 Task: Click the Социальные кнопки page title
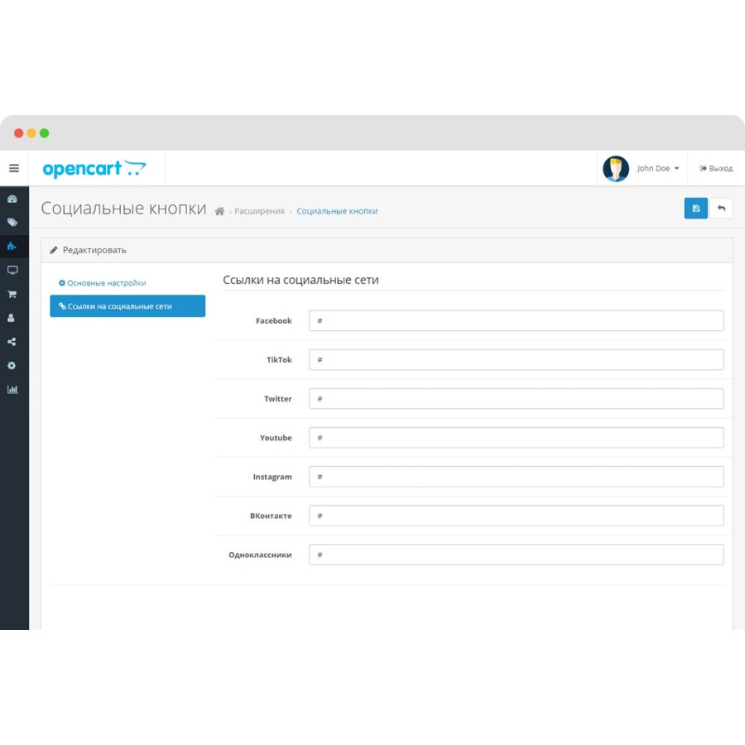click(123, 208)
